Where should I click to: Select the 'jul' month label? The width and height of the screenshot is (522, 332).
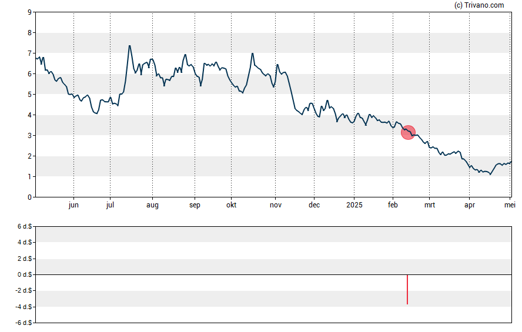pyautogui.click(x=110, y=205)
